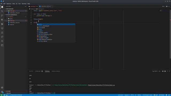Viewport: 171px width, 96px height.
Task: Open the Accounts icon in activity bar
Action: point(2,88)
